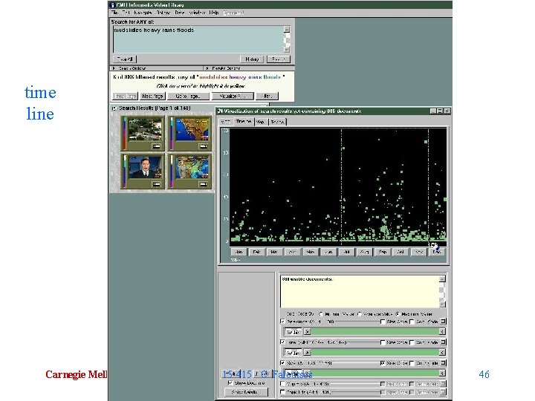Click the page number 46 on slide
535x401 pixels.
pos(484,374)
